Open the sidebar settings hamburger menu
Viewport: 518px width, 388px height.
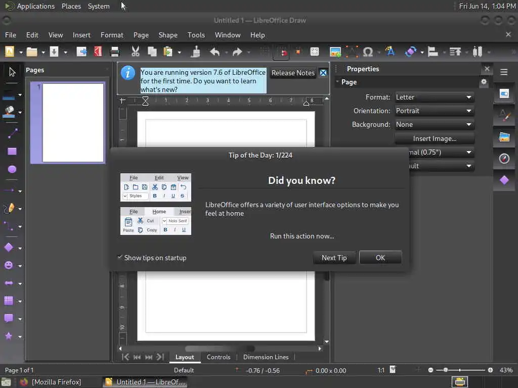coord(504,72)
